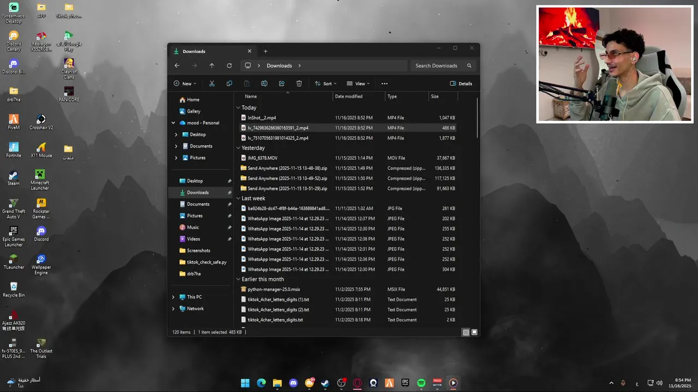This screenshot has height=392, width=698.
Task: Cut the selected file with scissors icon
Action: pos(212,83)
